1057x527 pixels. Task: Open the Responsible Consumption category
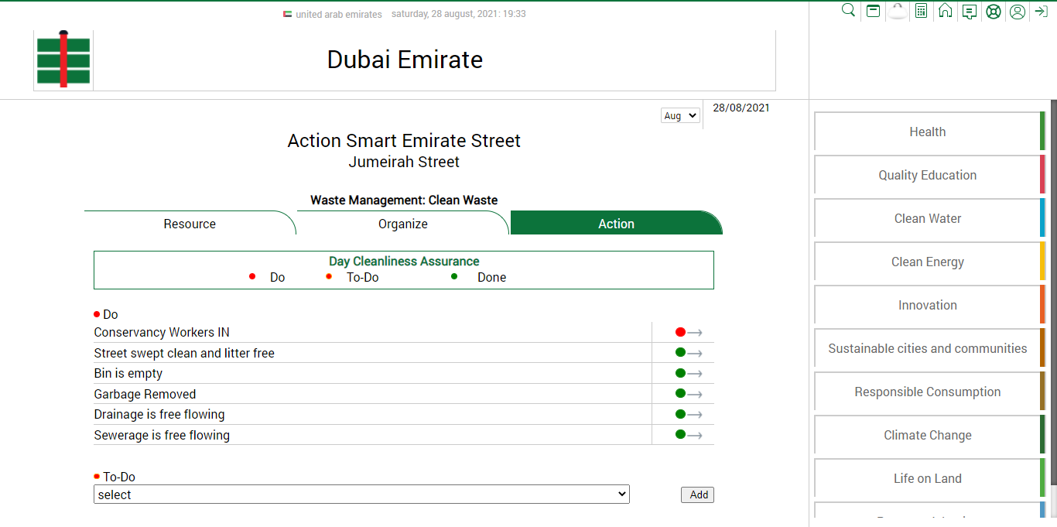pyautogui.click(x=929, y=392)
